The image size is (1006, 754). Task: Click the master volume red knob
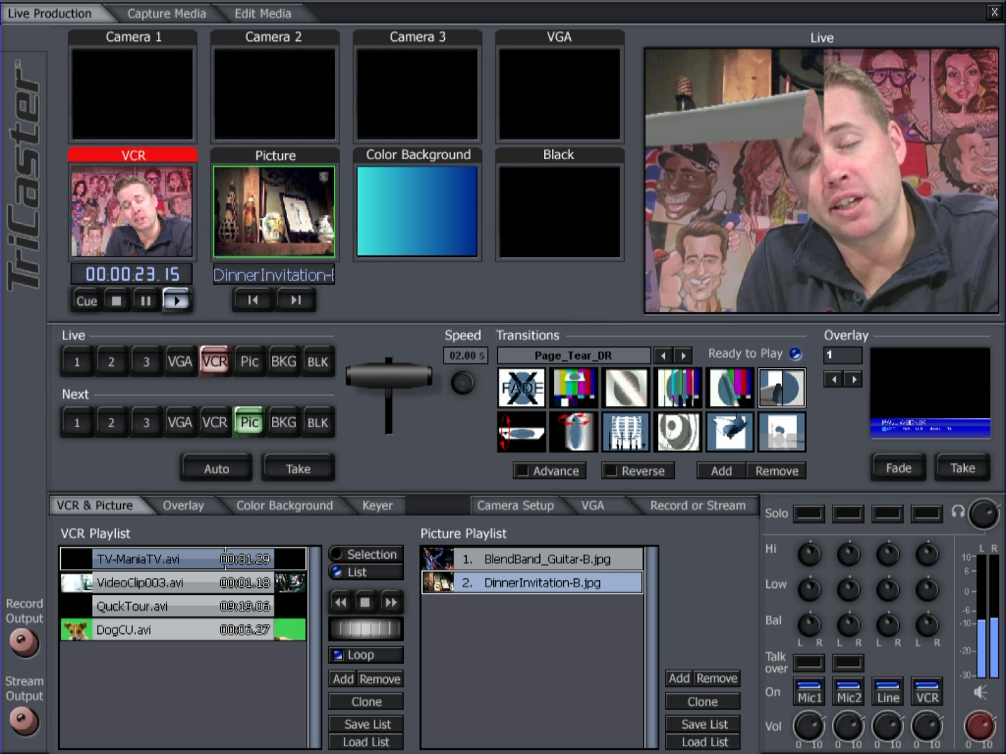pos(979,726)
